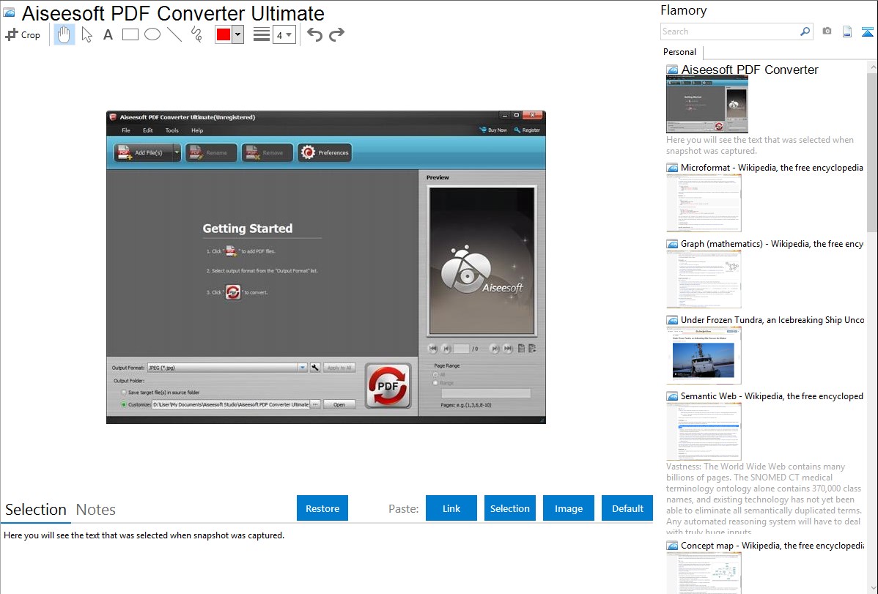Open the Microformat Wikipedia snapshot thumbnail
The image size is (878, 594).
pos(704,203)
